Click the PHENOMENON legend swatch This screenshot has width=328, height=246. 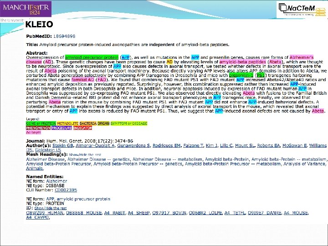tap(38, 128)
